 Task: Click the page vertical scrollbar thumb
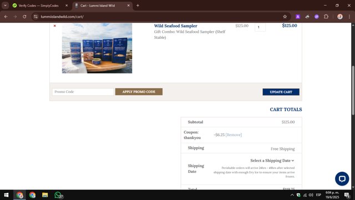(x=353, y=90)
